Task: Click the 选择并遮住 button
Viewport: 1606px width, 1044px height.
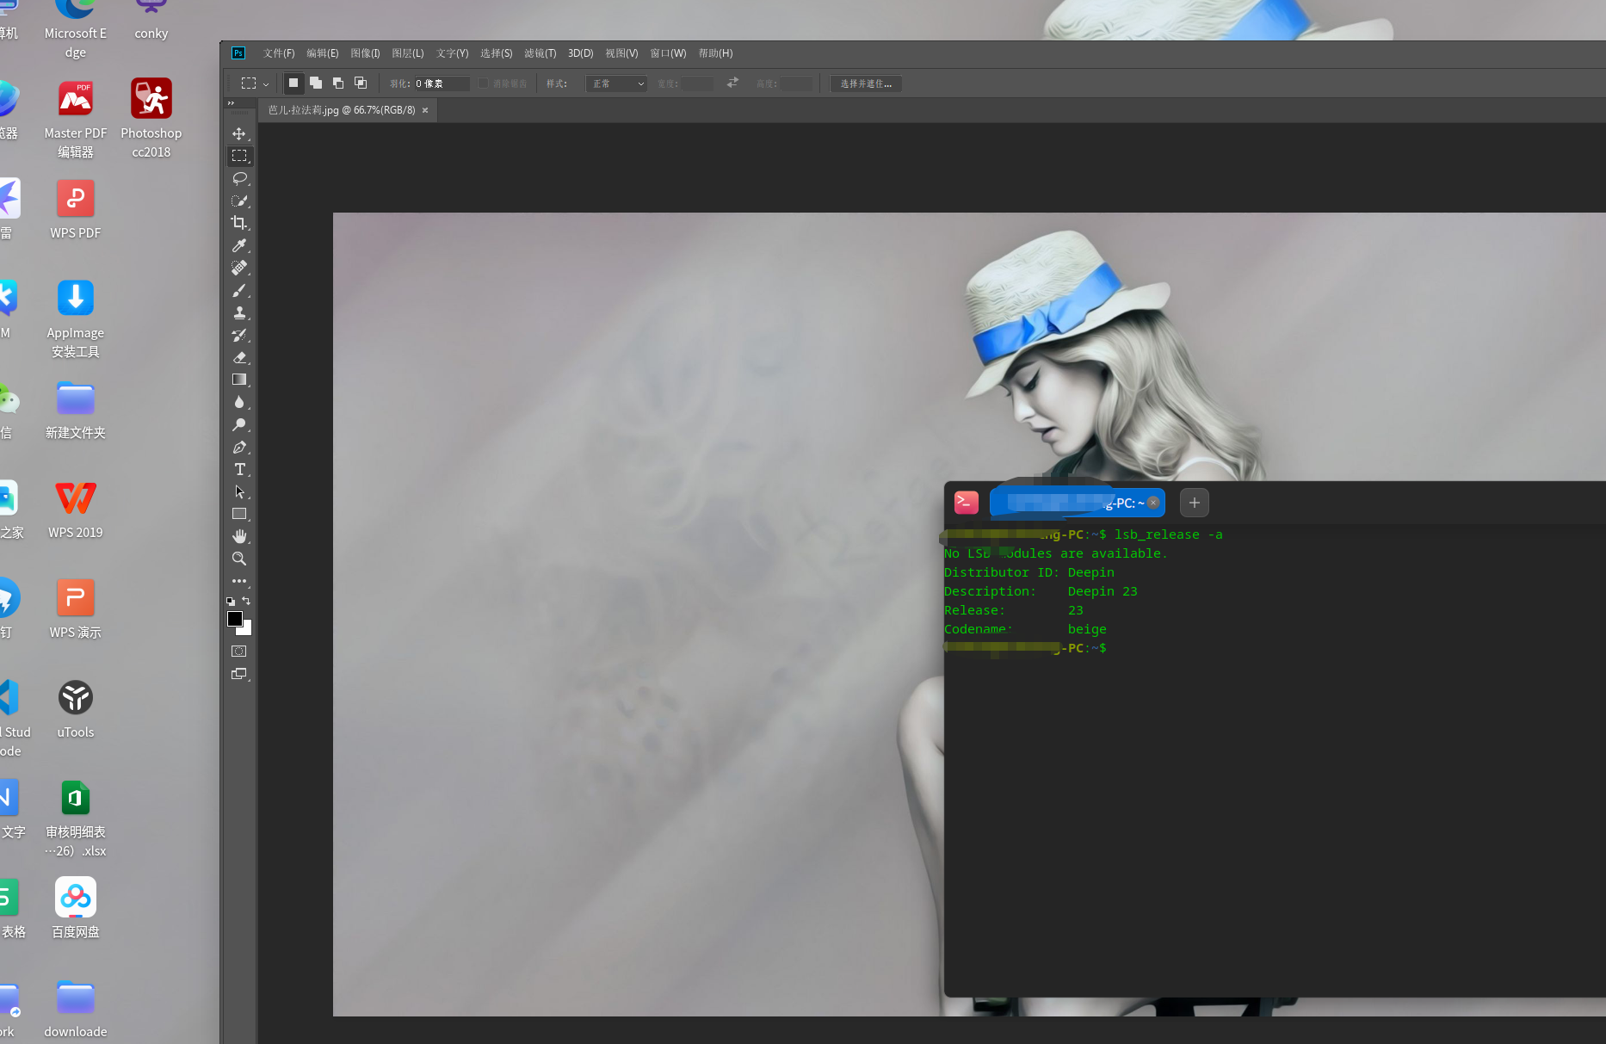Action: 866,83
